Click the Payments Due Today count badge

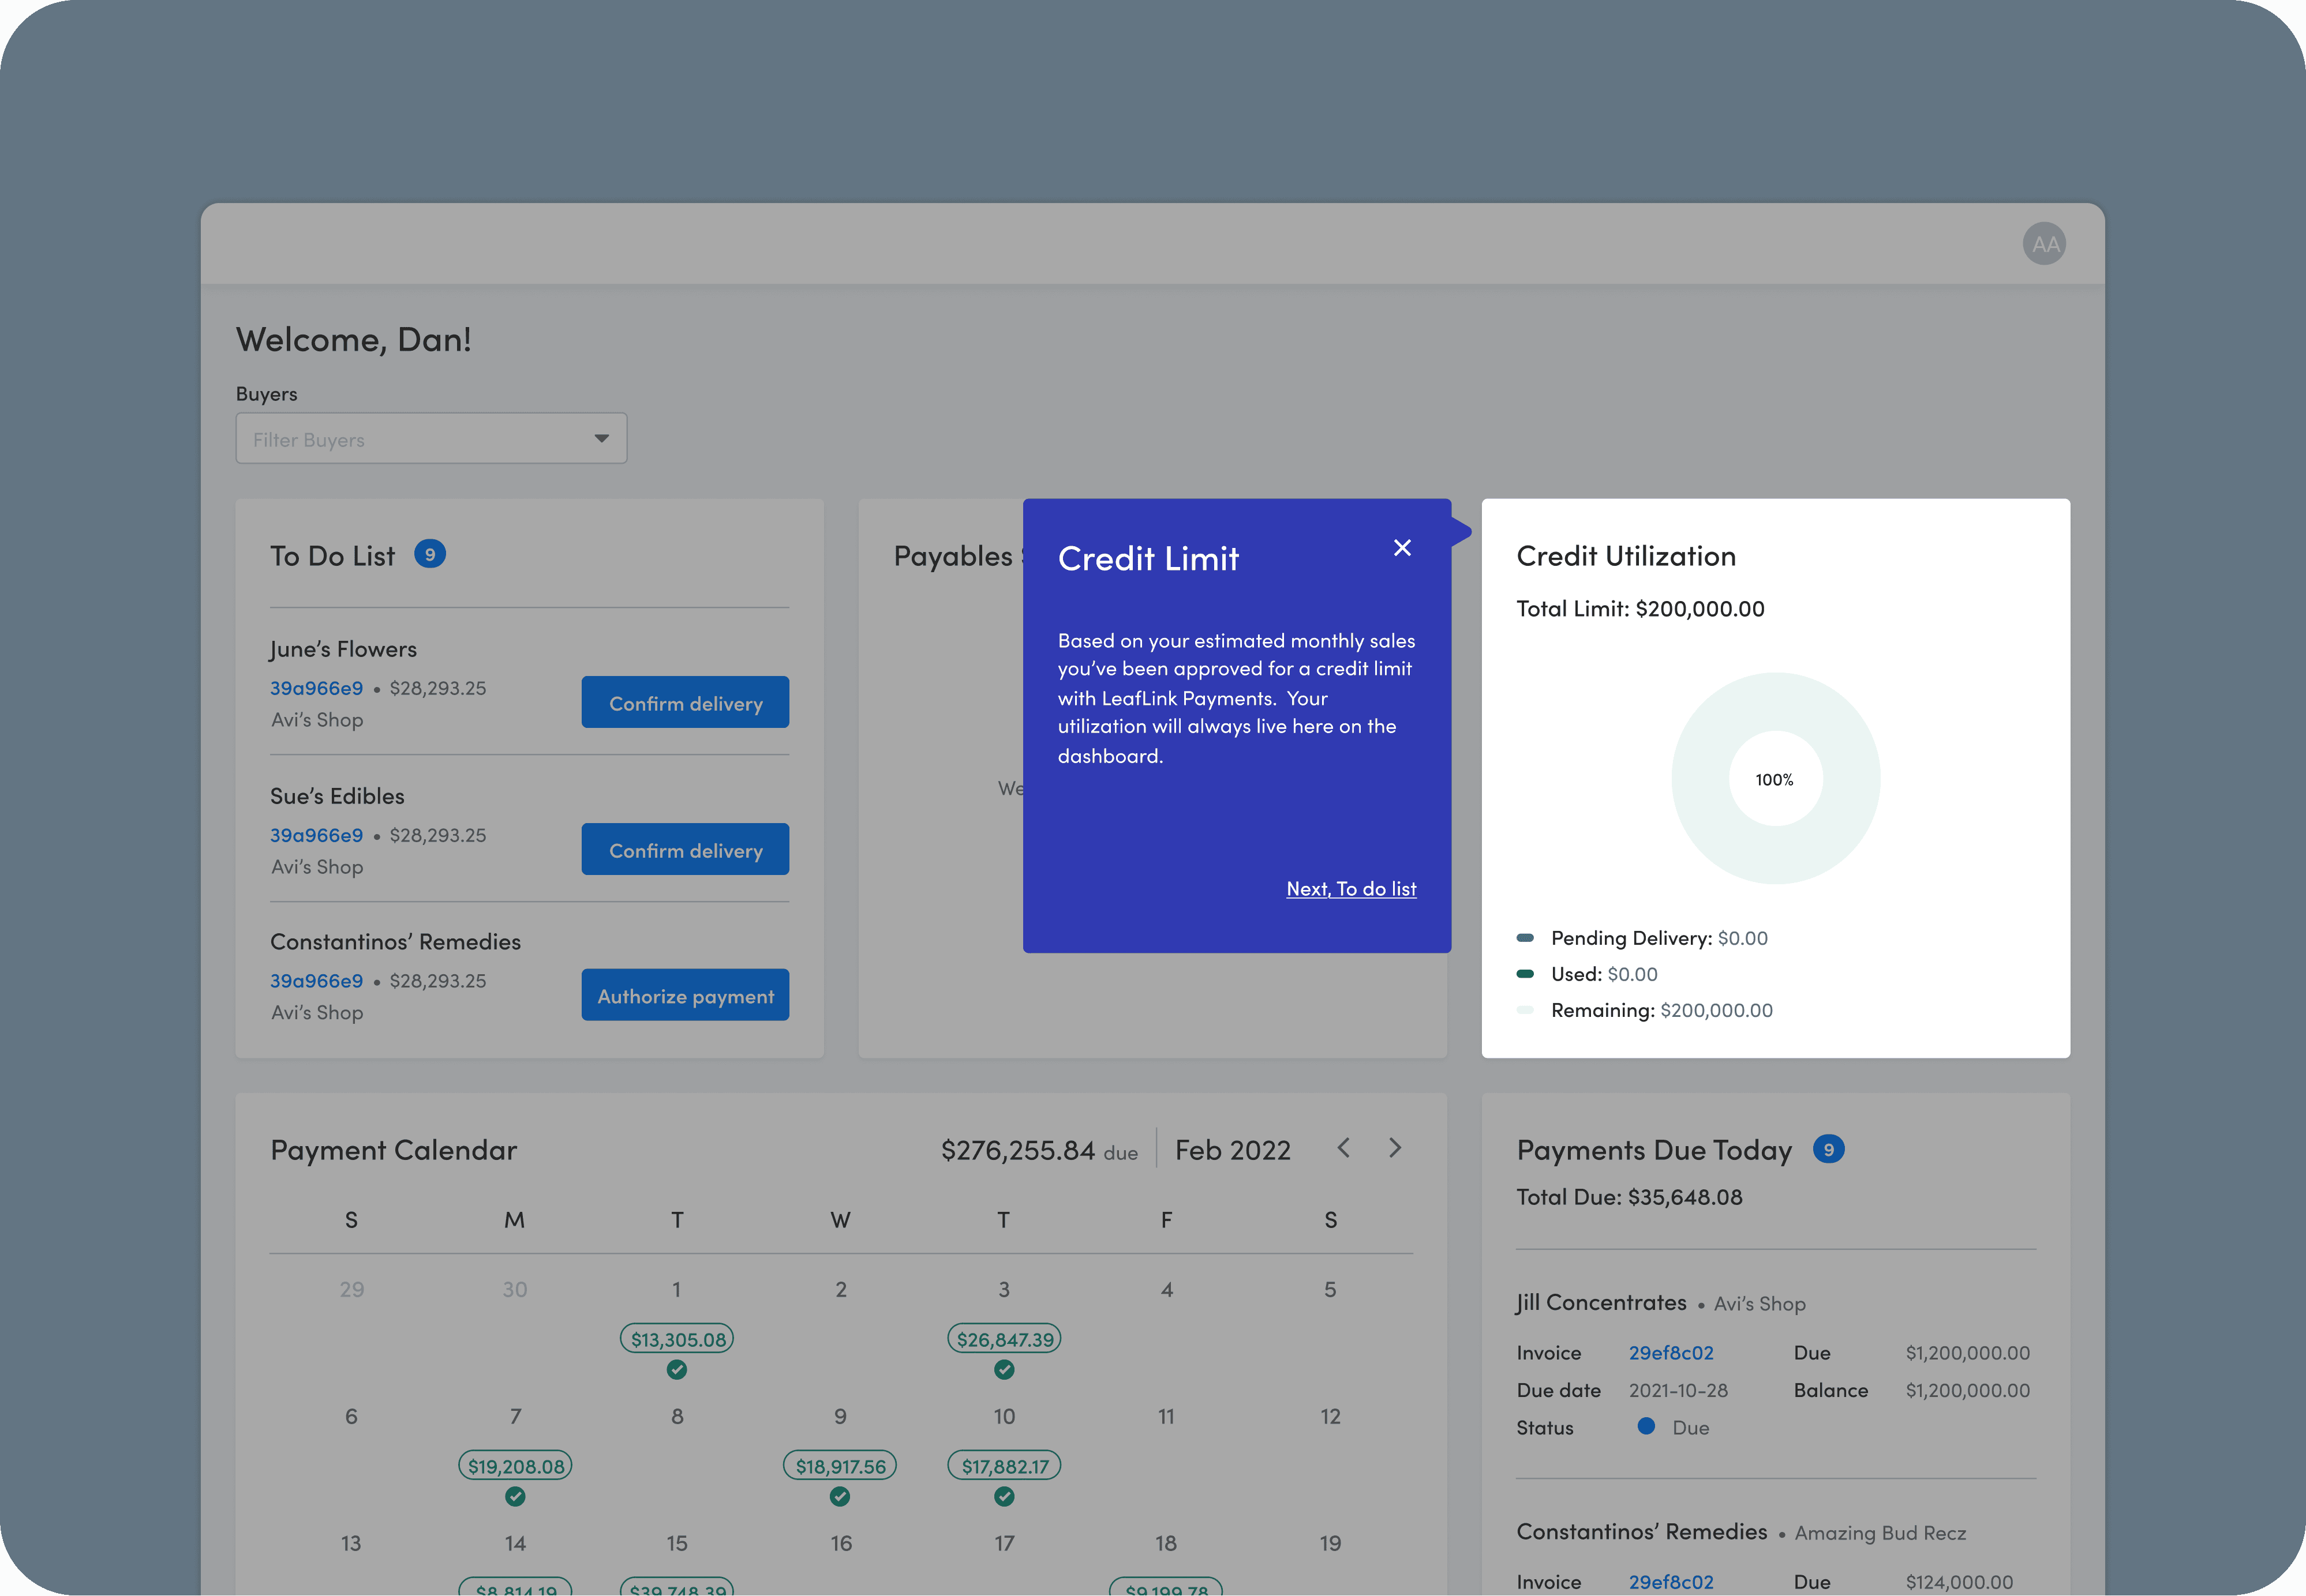[x=1829, y=1149]
